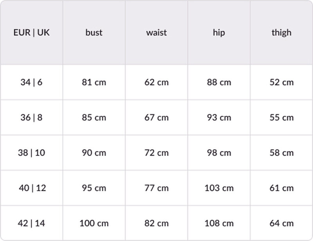Select the 36 | 8 size row
Viewport: 313px width, 241px height.
click(x=32, y=118)
